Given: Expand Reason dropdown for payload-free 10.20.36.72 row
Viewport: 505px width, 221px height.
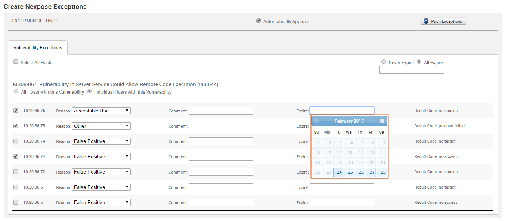Looking at the screenshot, I should [101, 172].
